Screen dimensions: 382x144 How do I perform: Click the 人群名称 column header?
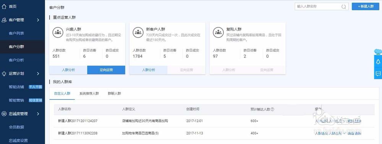(65, 109)
